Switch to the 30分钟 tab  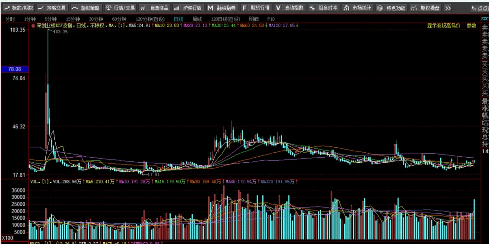(x=96, y=19)
